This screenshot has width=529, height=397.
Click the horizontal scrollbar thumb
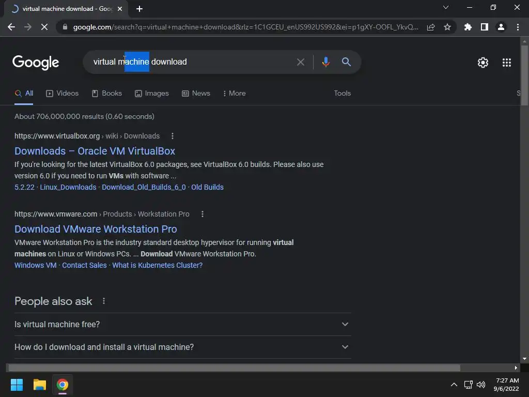(x=234, y=368)
